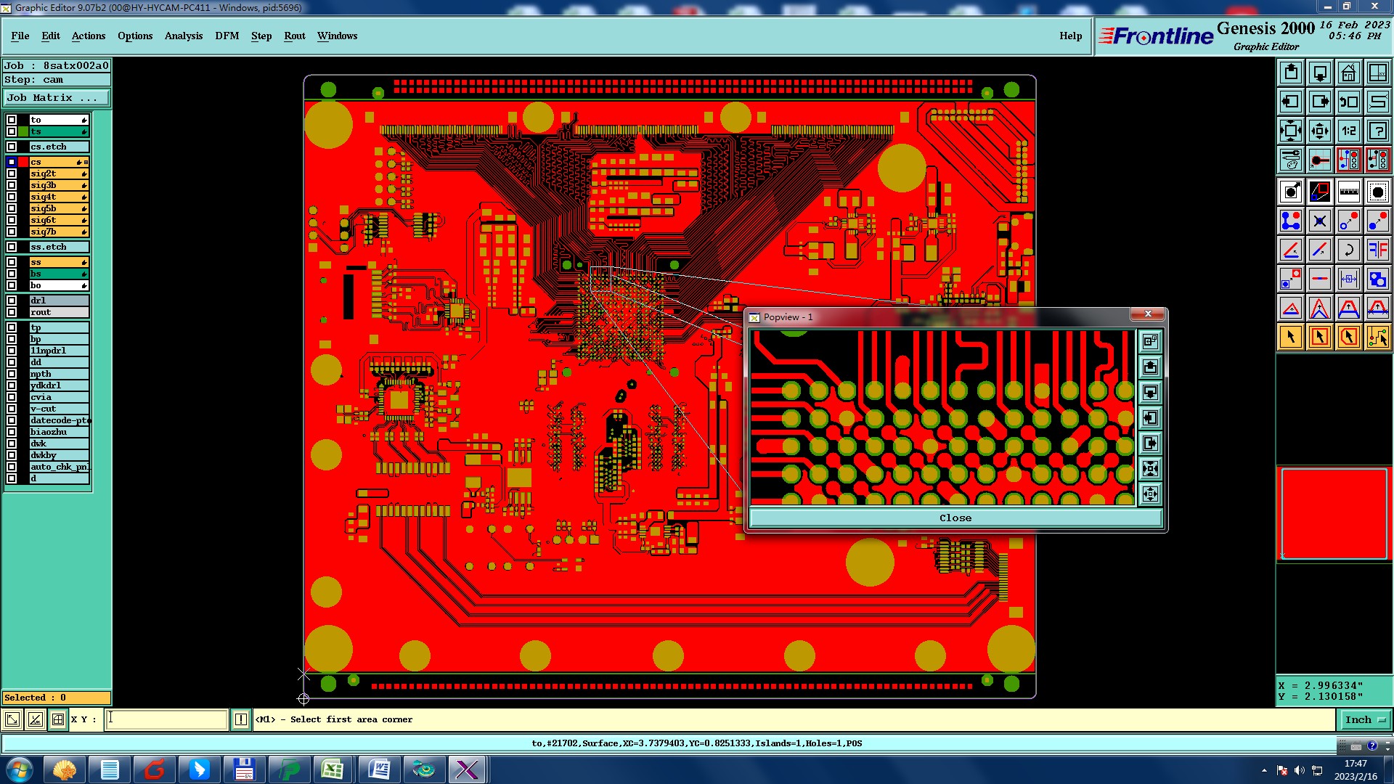Expand the cs layer grid indicator

86,162
